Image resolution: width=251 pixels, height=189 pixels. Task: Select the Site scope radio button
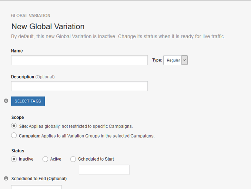click(14, 126)
